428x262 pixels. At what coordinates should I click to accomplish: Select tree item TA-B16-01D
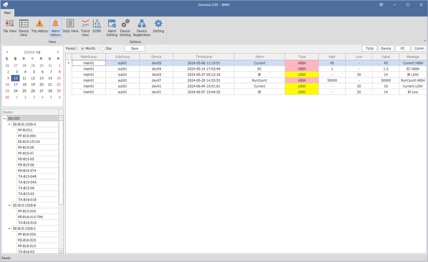click(x=37, y=223)
